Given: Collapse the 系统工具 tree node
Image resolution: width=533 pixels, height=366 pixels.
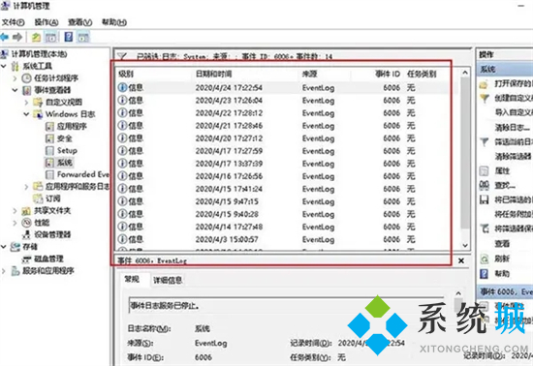Looking at the screenshot, I should click(4, 66).
